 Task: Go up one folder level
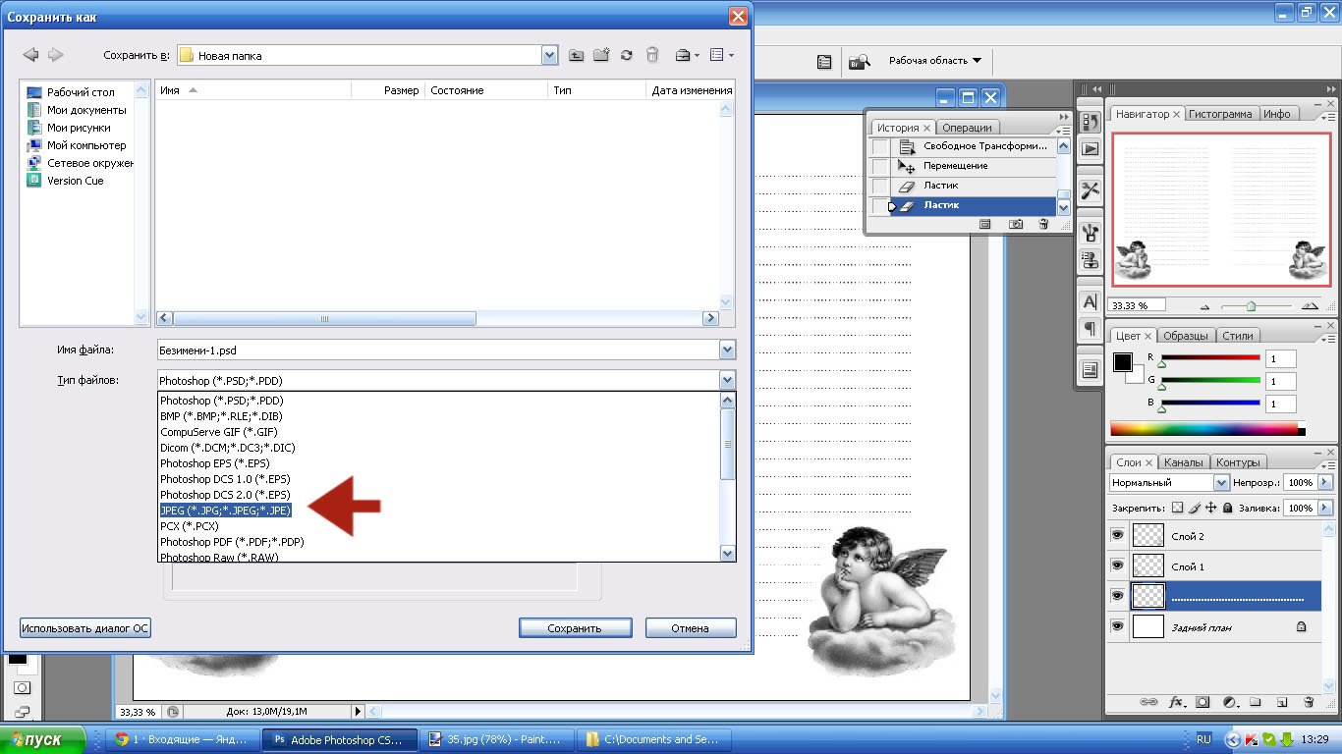click(x=577, y=56)
